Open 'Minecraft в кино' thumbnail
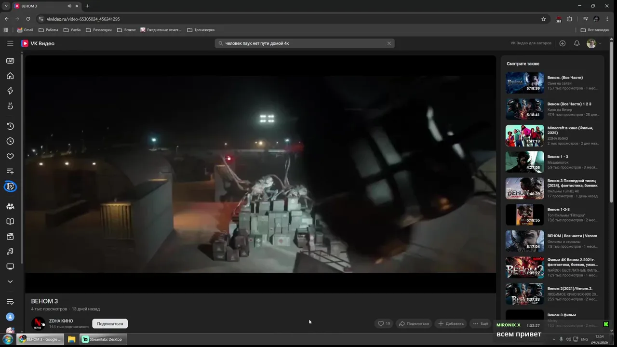Image resolution: width=617 pixels, height=347 pixels. point(524,136)
